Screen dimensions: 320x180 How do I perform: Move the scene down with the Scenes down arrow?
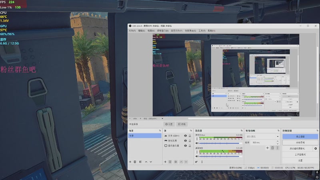(x=151, y=162)
